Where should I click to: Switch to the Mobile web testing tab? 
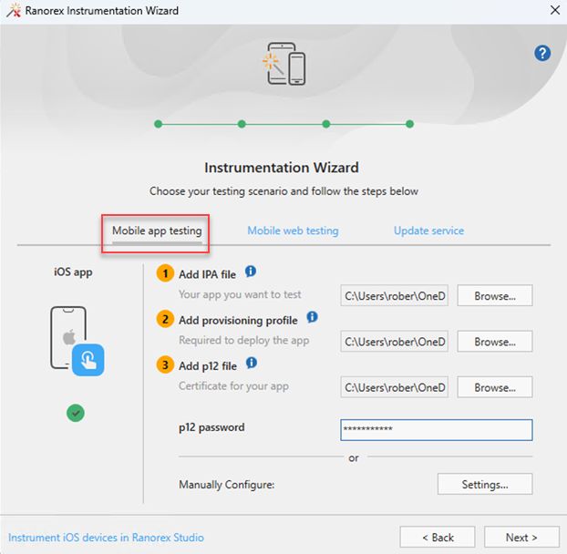pos(293,231)
